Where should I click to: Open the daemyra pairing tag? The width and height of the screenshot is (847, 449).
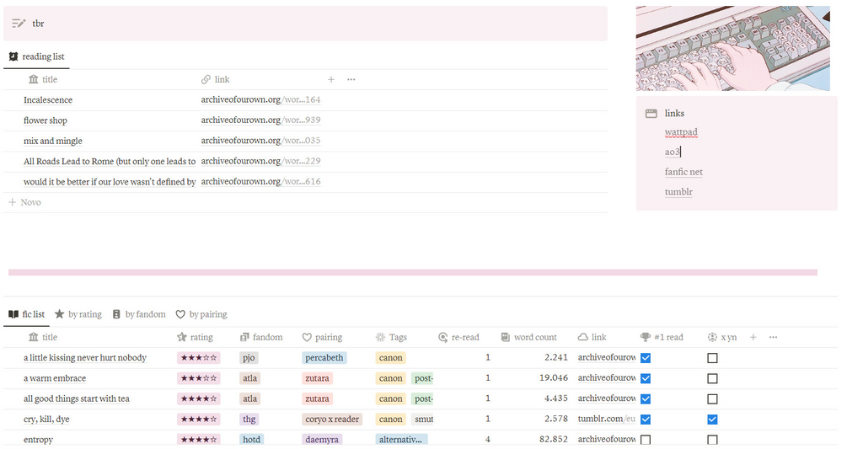(322, 440)
